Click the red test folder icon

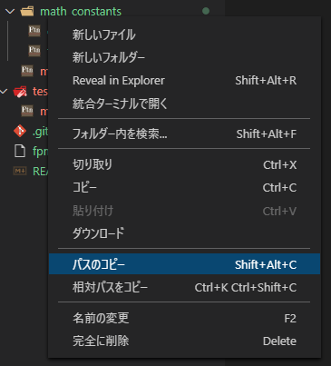[20, 91]
